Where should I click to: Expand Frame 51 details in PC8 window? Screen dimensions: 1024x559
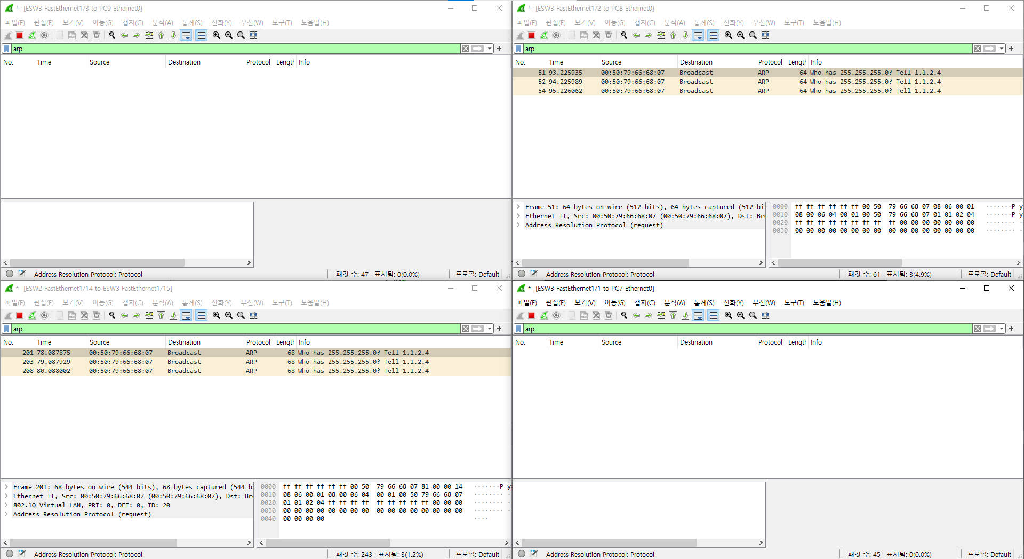click(x=518, y=207)
